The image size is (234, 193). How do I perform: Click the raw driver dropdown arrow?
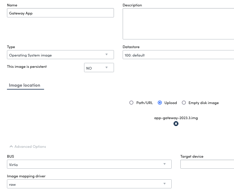164,184
